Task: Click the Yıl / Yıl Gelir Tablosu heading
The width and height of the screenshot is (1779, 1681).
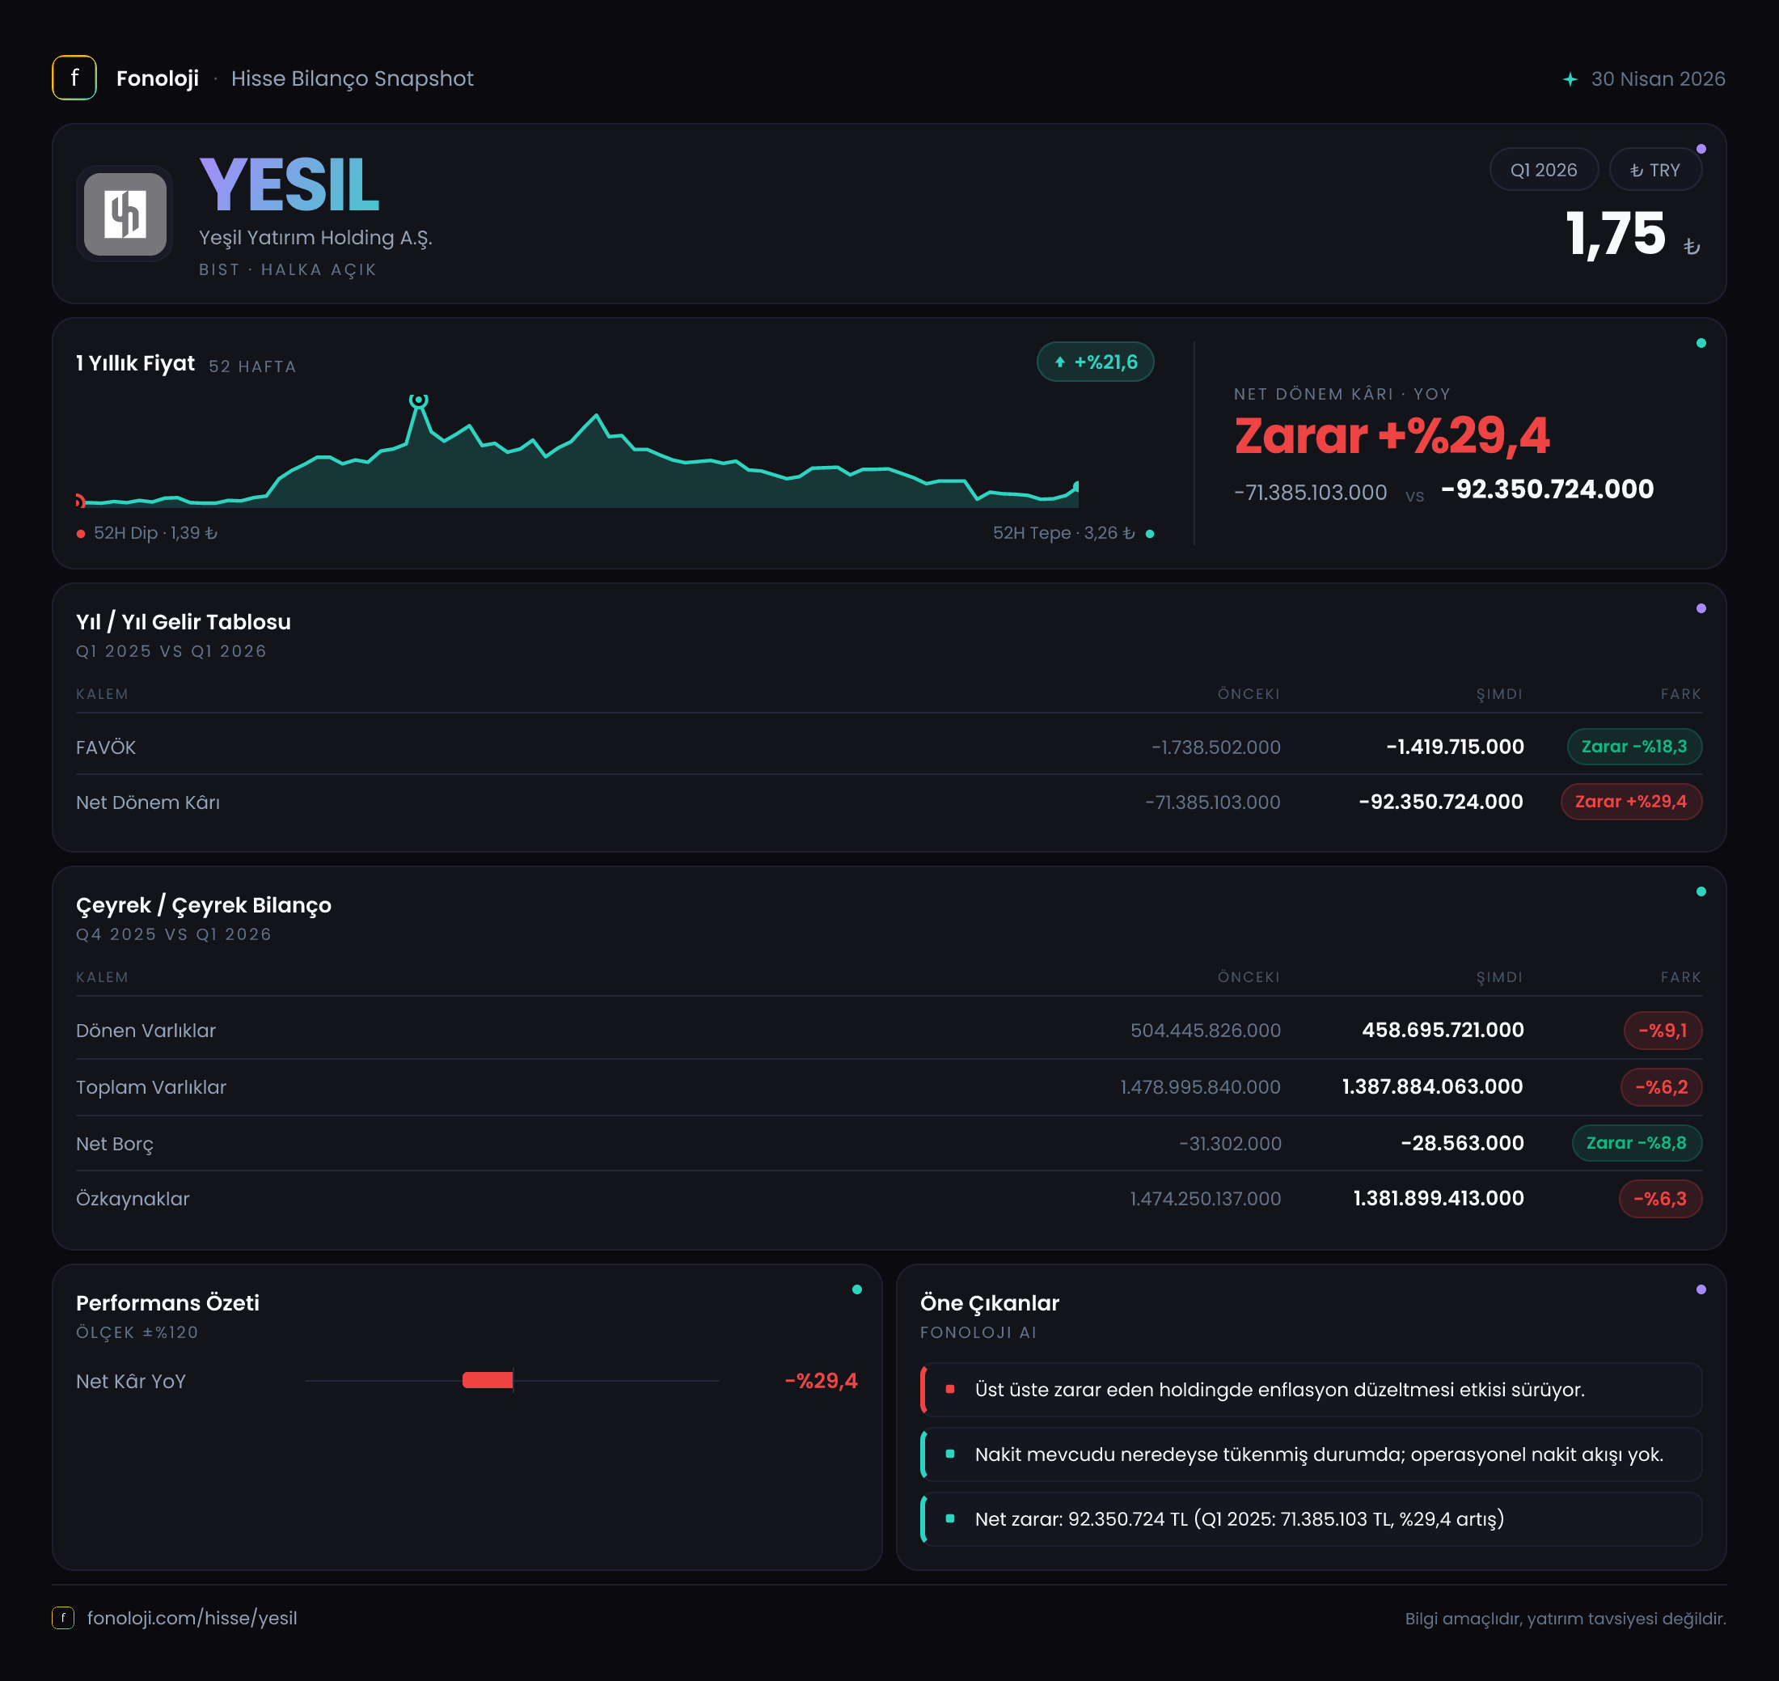Action: (x=184, y=622)
